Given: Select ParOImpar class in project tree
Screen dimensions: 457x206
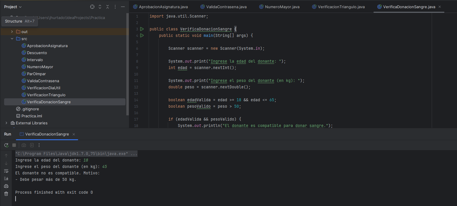Looking at the screenshot, I should [x=36, y=74].
